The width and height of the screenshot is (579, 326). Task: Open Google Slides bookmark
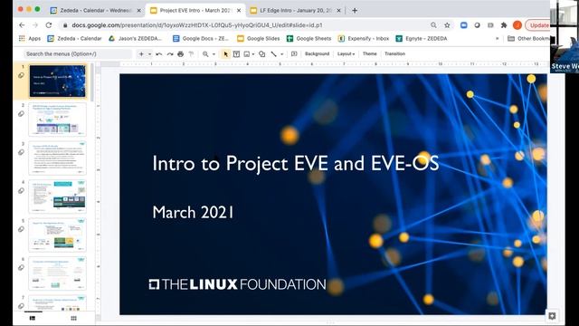point(259,38)
